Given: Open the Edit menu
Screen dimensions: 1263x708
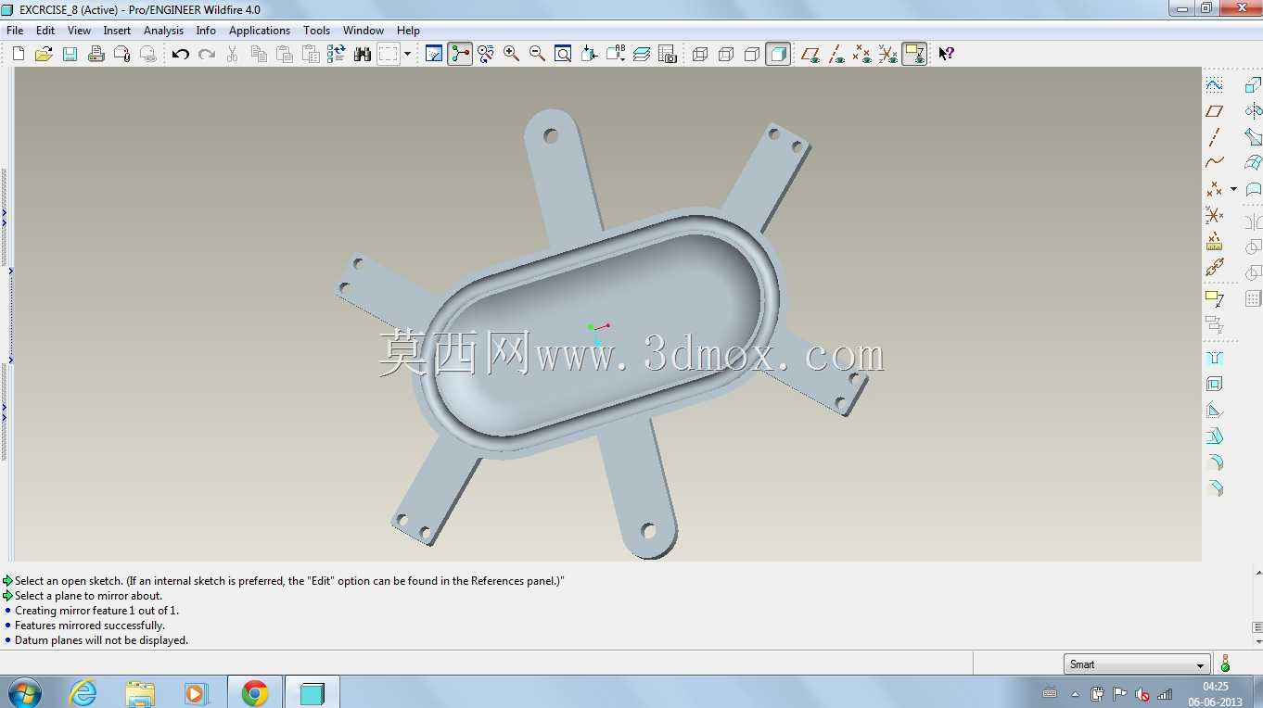Looking at the screenshot, I should point(45,31).
